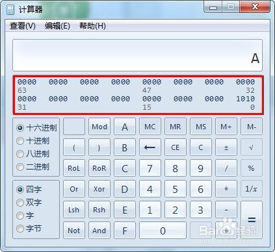Screen dimensions: 275x252
Task: Click the subtraction - button
Action: coord(226,210)
